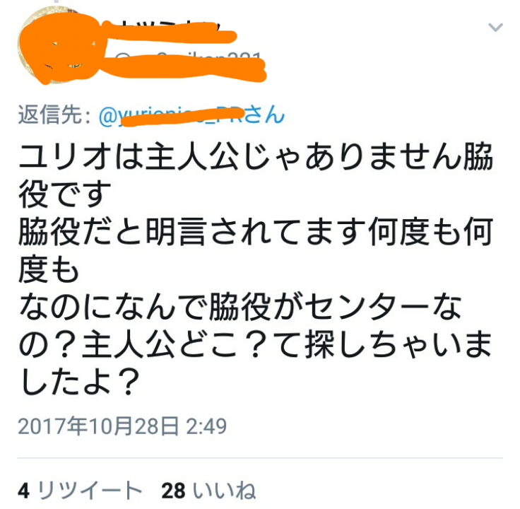520x509 pixels.
Task: Select the 返信先 reply-to label
Action: 54,115
